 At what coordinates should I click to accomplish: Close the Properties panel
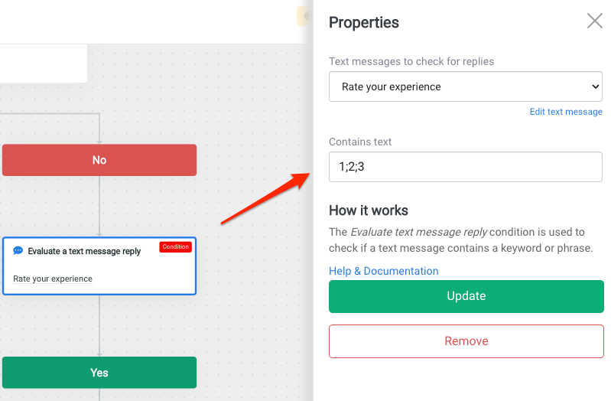coord(595,21)
